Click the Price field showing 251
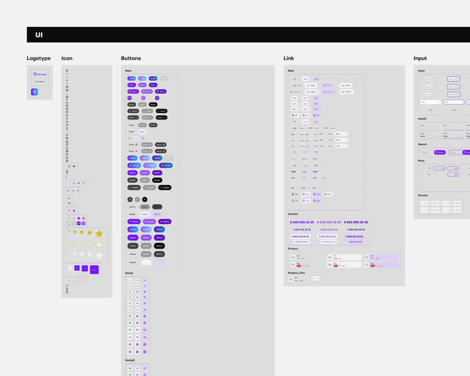Screen dimensions: 470x376 [453, 174]
